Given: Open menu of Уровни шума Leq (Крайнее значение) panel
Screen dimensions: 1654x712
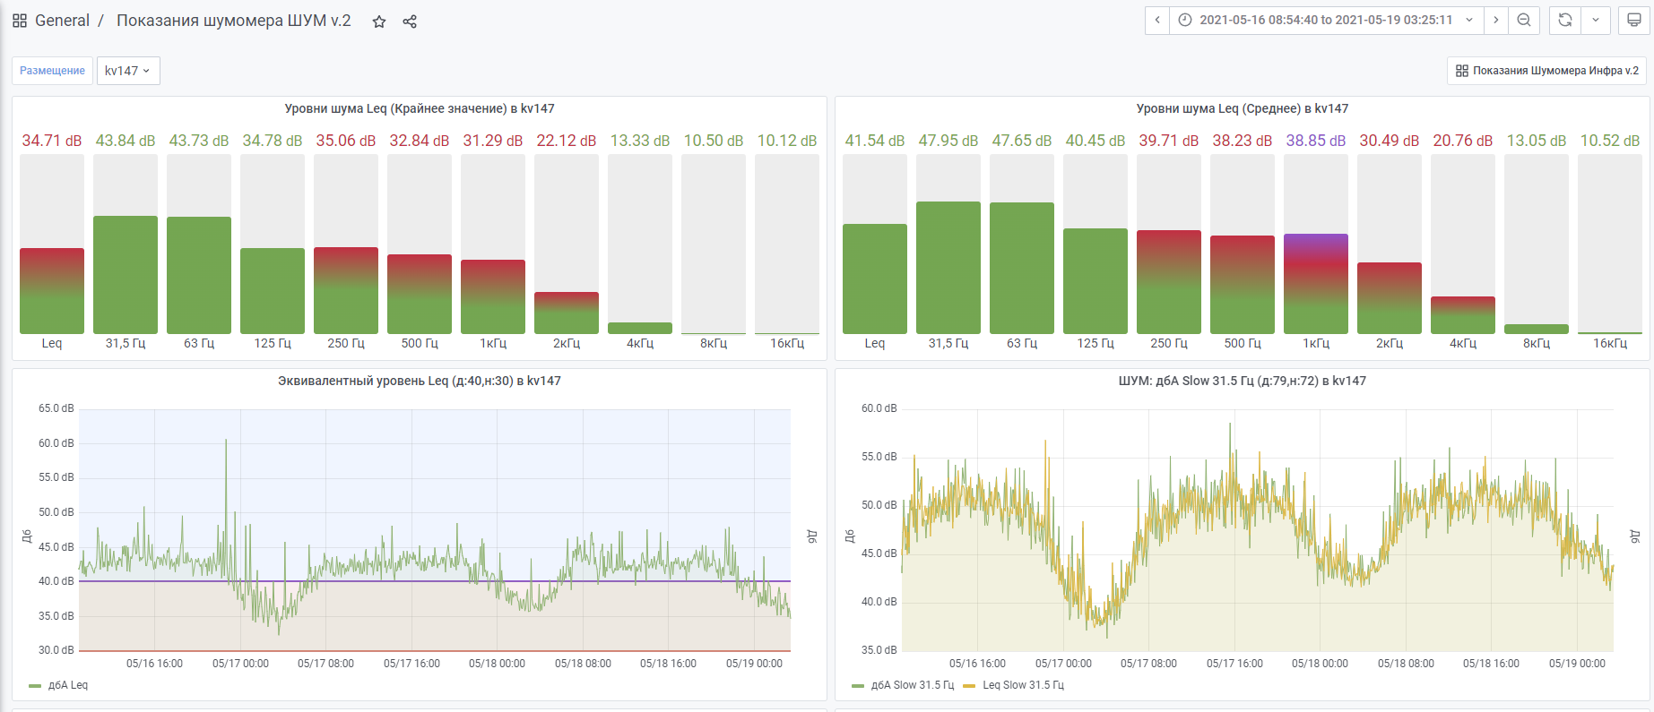Looking at the screenshot, I should point(420,108).
